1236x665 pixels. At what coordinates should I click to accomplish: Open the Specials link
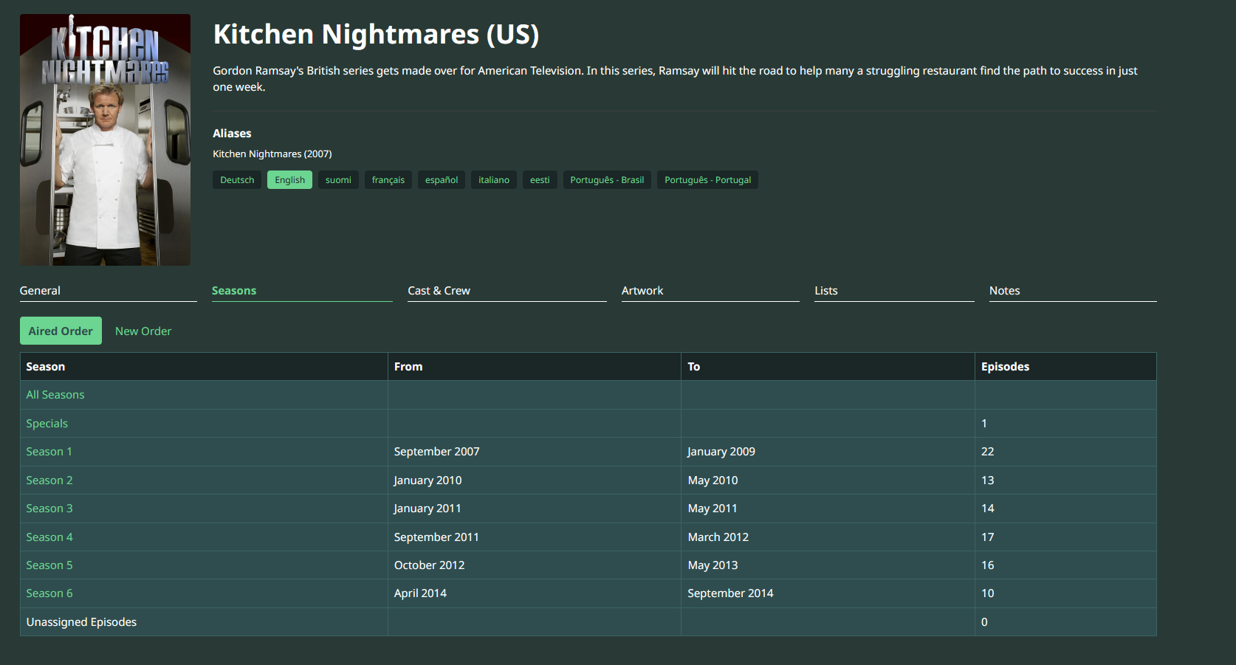click(47, 424)
